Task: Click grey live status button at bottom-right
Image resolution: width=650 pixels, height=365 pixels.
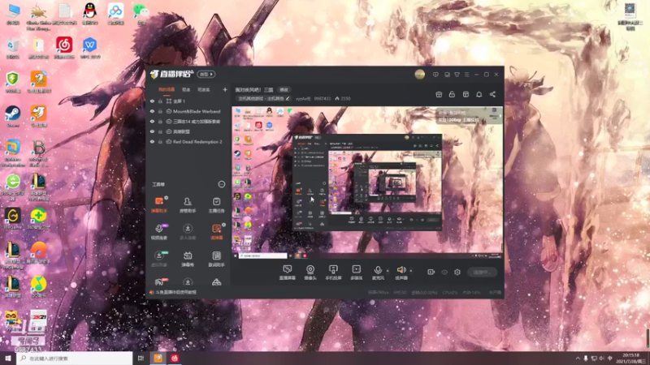Action: coord(483,272)
